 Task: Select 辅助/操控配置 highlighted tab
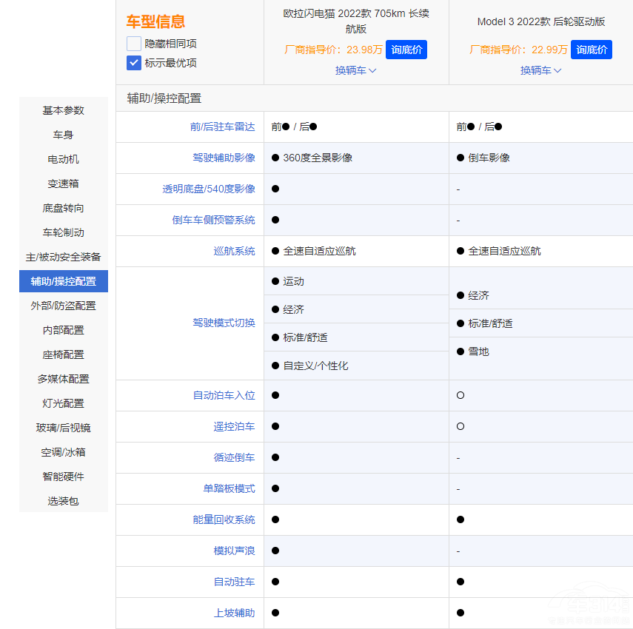coord(64,281)
